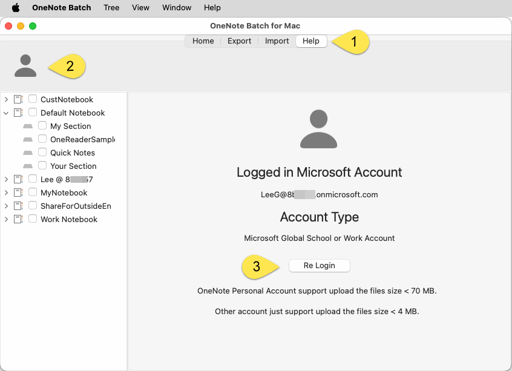Check the CustNotebook checkbox
The width and height of the screenshot is (512, 371).
(x=32, y=99)
